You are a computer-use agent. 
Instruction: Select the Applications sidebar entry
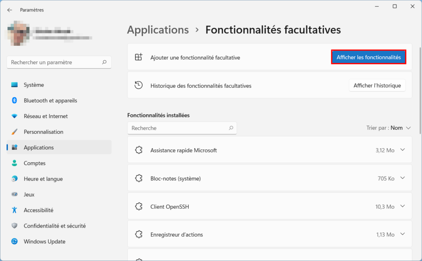coord(59,147)
